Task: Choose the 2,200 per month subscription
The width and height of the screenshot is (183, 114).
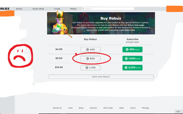Action: [132, 68]
